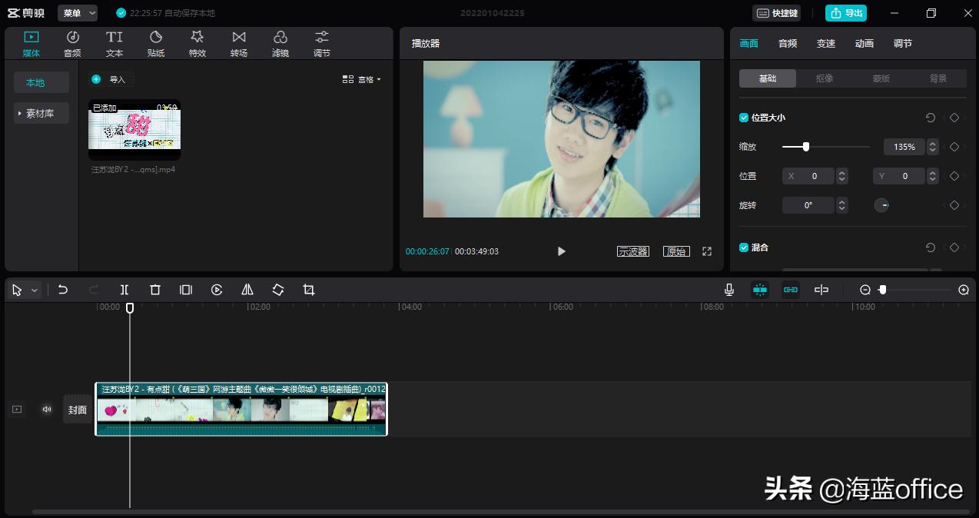Image resolution: width=979 pixels, height=518 pixels.
Task: Open the Stickers (贴纸) panel
Action: pyautogui.click(x=156, y=43)
